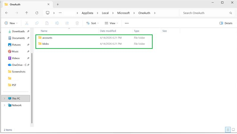Open the Sort dropdown

92,23
